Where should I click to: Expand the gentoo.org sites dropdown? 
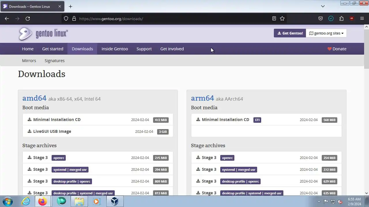(x=326, y=33)
